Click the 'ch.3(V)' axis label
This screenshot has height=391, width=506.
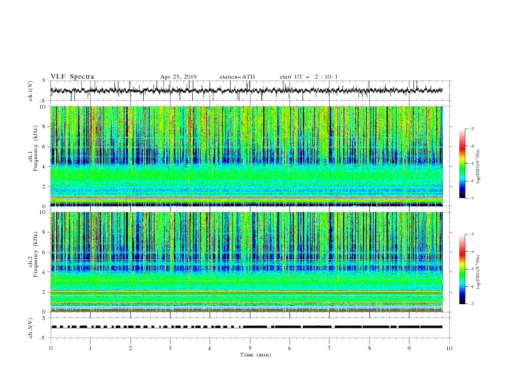pos(31,328)
